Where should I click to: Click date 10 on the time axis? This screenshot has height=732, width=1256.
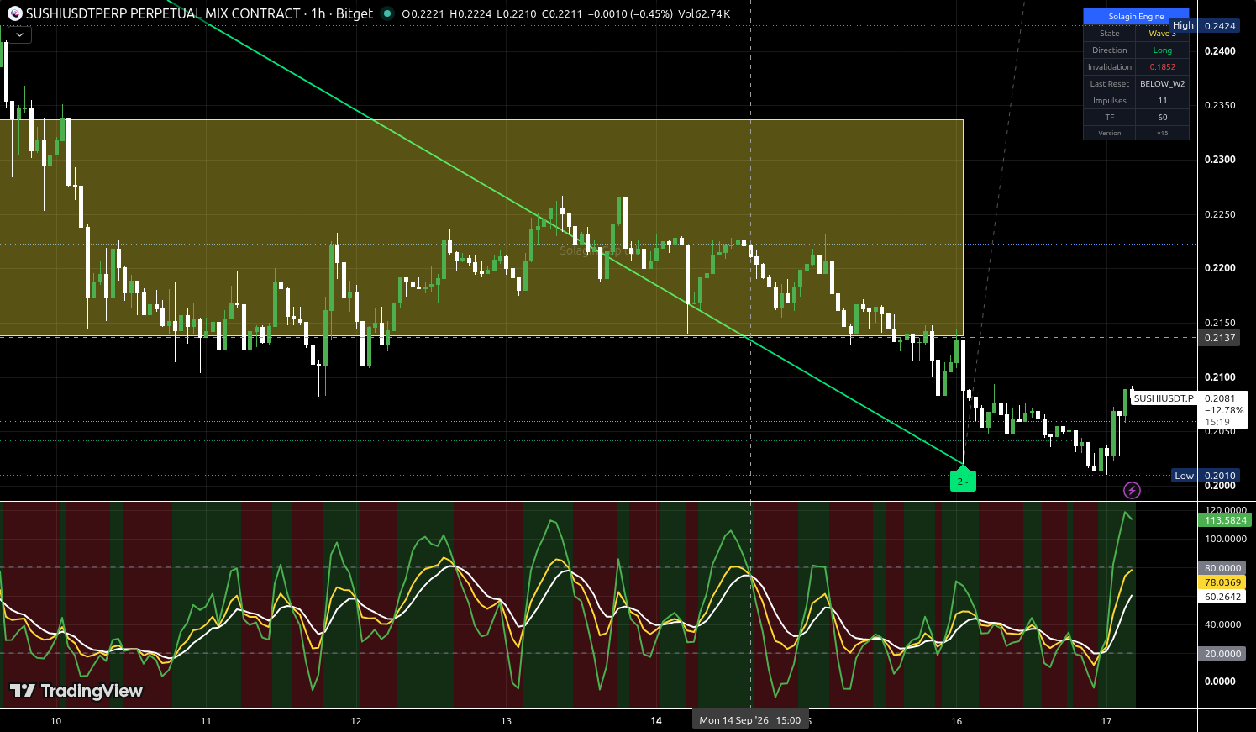point(56,721)
